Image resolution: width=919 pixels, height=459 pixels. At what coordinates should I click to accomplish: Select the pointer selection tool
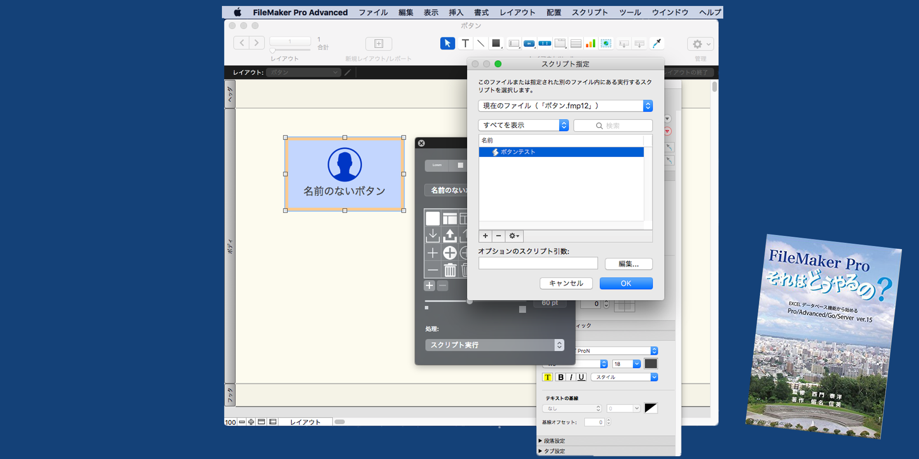[447, 44]
